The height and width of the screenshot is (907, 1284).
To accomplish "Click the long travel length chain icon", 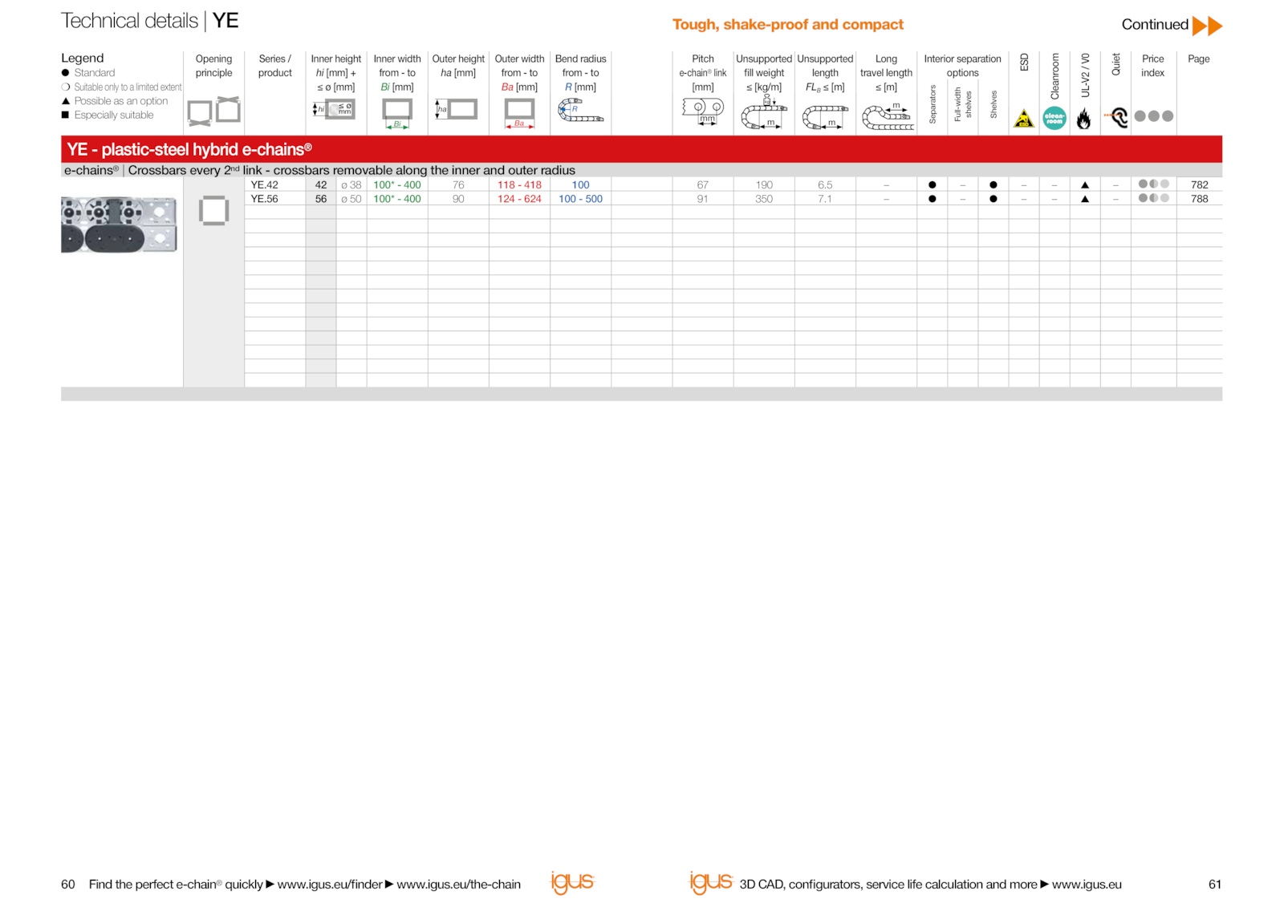I will (x=887, y=117).
